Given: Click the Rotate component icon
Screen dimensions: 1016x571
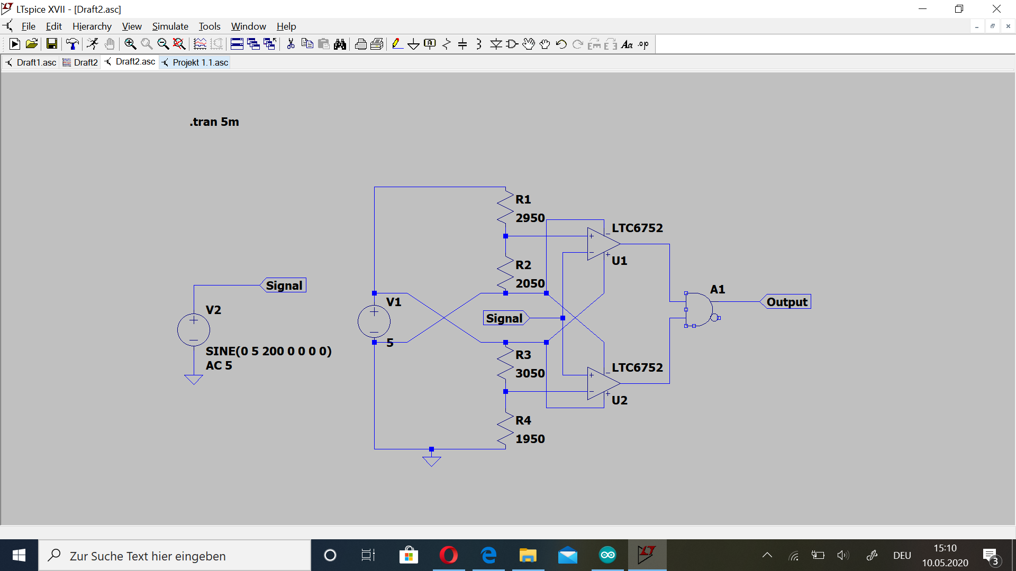Looking at the screenshot, I should (x=594, y=44).
